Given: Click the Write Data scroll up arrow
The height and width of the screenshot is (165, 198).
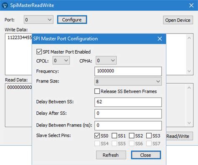Looking at the screenshot, I should pyautogui.click(x=189, y=38).
